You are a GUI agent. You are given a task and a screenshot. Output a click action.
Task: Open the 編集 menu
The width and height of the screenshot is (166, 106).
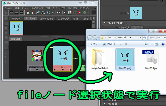point(17,8)
